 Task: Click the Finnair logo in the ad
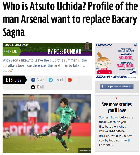[104, 45]
